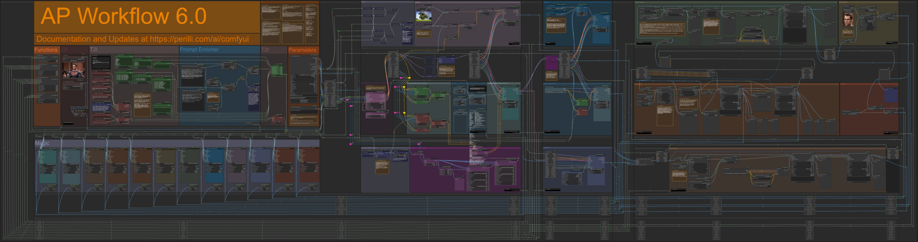This screenshot has height=242, width=918.
Task: Select the top-left green node in T2I group
Action: pyautogui.click(x=124, y=61)
